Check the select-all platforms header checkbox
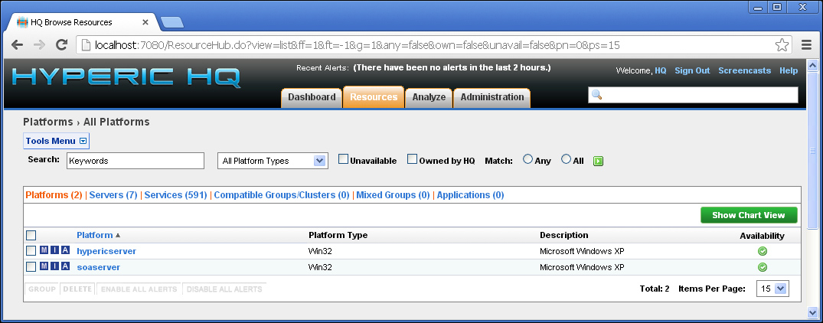The image size is (823, 323). 31,236
